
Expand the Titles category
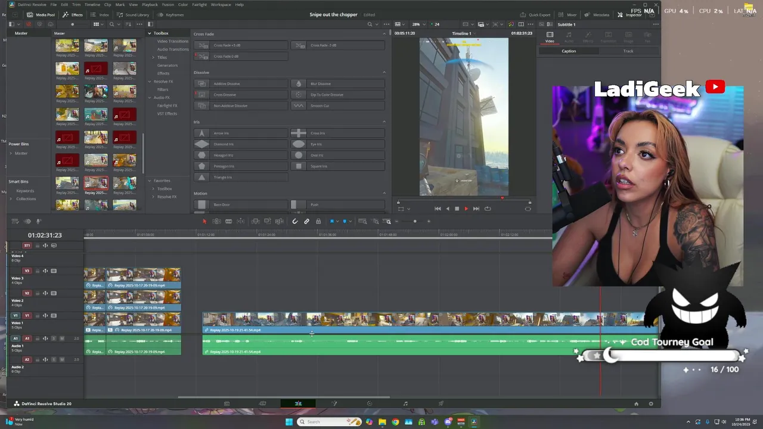click(154, 57)
